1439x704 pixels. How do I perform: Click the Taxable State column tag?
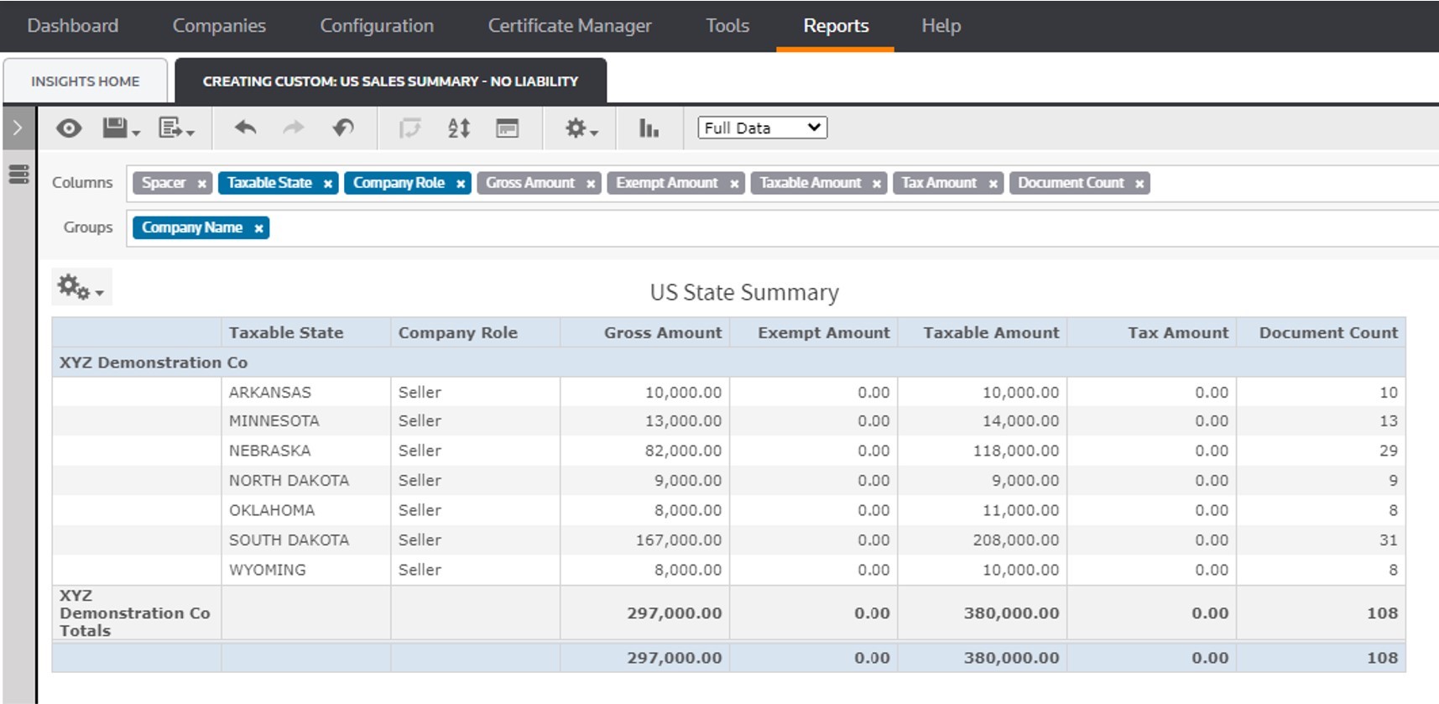click(x=269, y=183)
